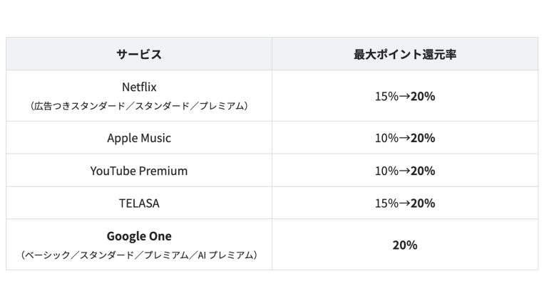Click bold 20% in YouTube Premium row
Viewport: 549px width, 308px height.
423,171
